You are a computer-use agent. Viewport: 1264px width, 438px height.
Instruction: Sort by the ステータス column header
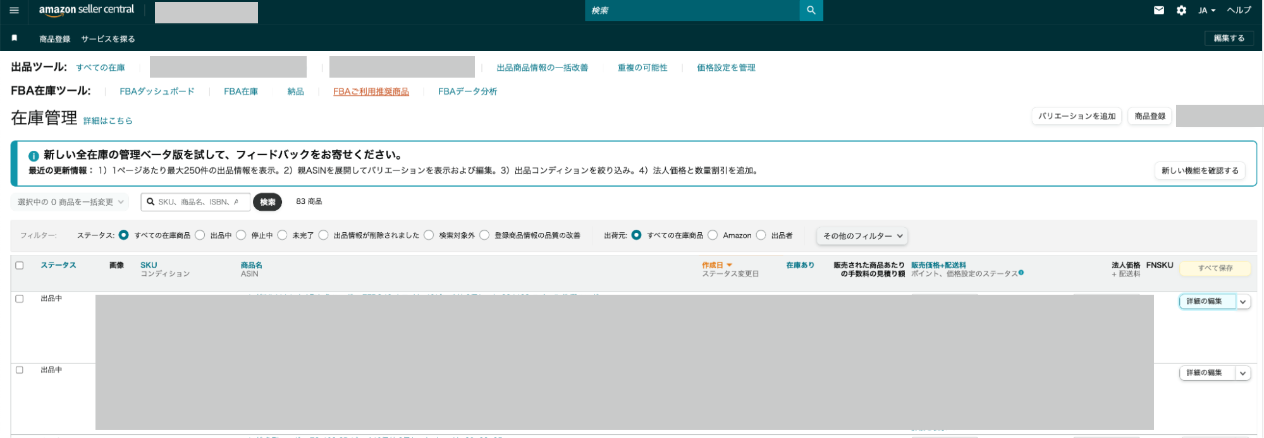tap(58, 266)
